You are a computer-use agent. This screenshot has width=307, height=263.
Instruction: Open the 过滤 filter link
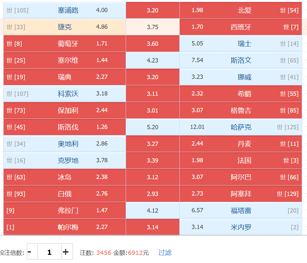pyautogui.click(x=165, y=253)
